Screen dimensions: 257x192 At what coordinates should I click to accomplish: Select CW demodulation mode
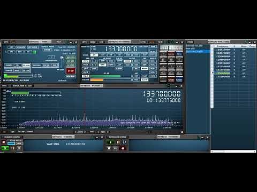click(119, 55)
